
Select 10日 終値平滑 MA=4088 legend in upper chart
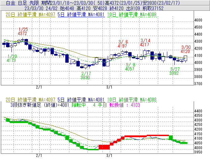(x=132, y=14)
